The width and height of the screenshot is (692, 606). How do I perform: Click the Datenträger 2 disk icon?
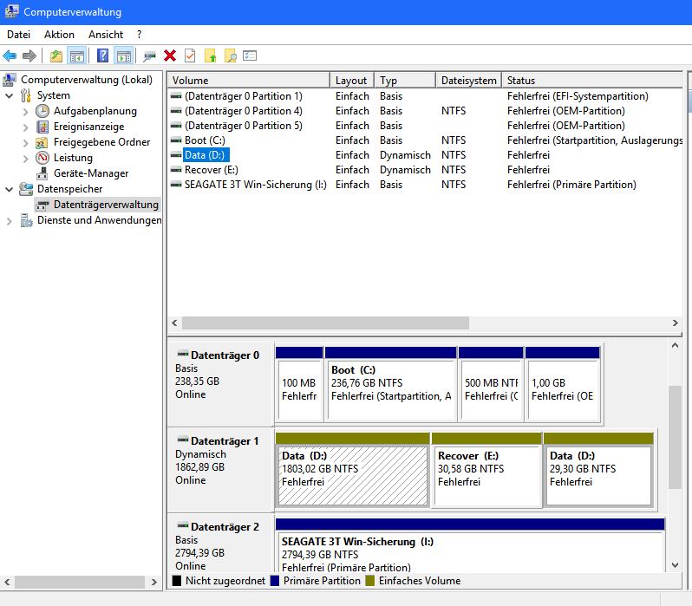point(183,525)
